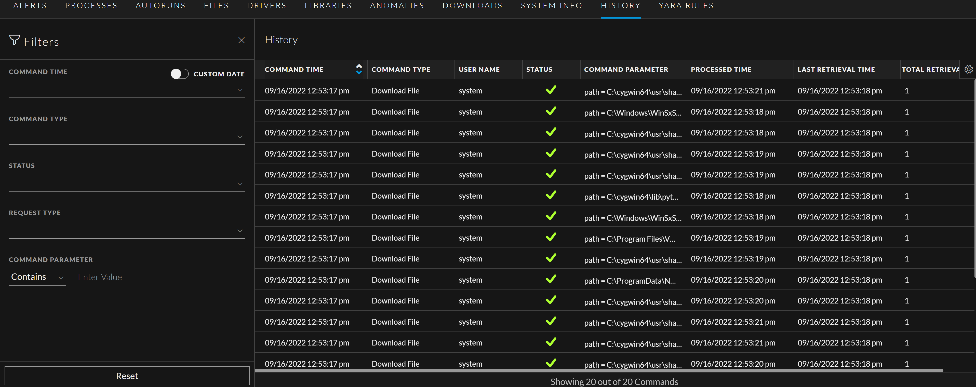Close the Filters panel
Viewport: 976px width, 387px height.
coord(241,40)
